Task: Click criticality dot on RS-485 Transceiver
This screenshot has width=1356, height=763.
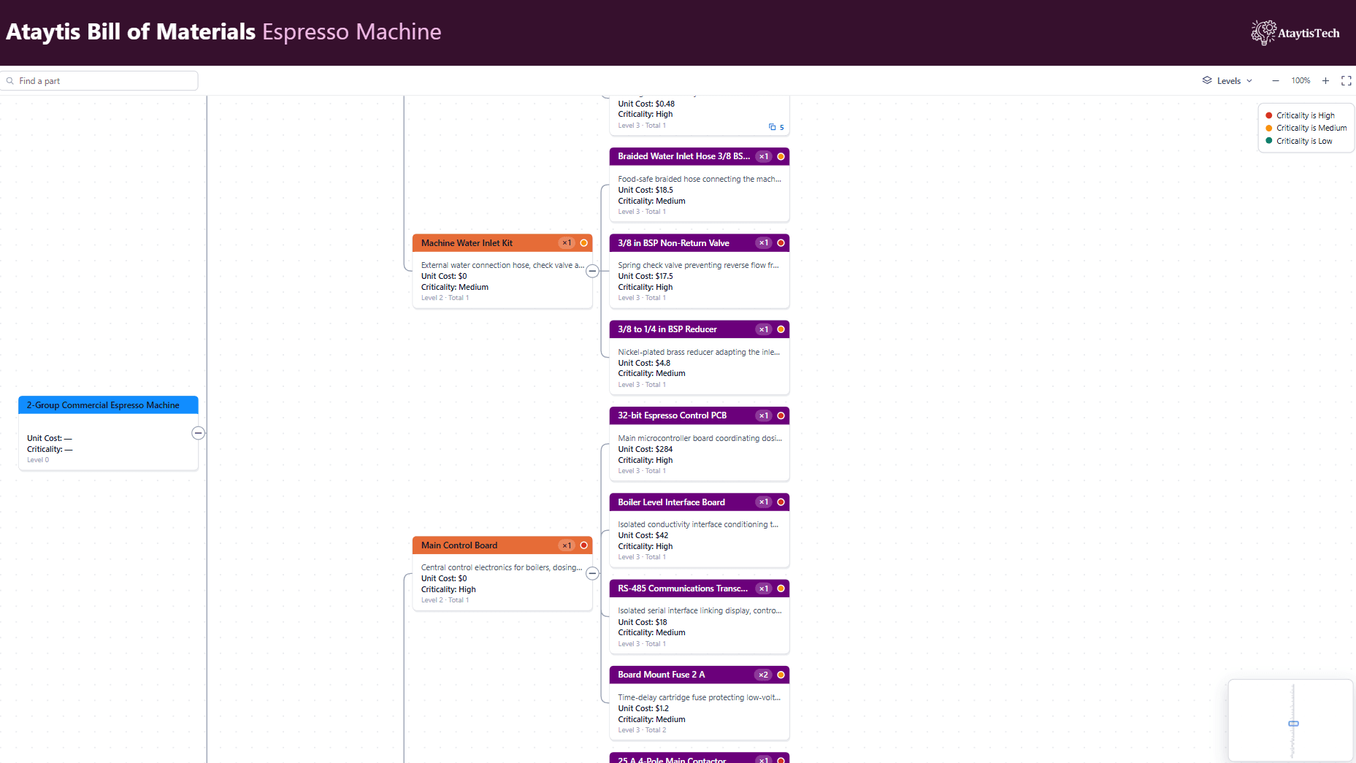Action: pyautogui.click(x=781, y=588)
